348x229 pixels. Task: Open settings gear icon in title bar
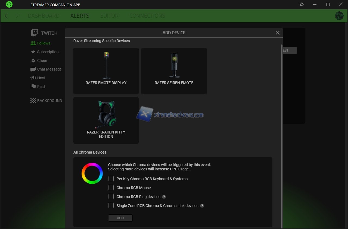click(302, 5)
